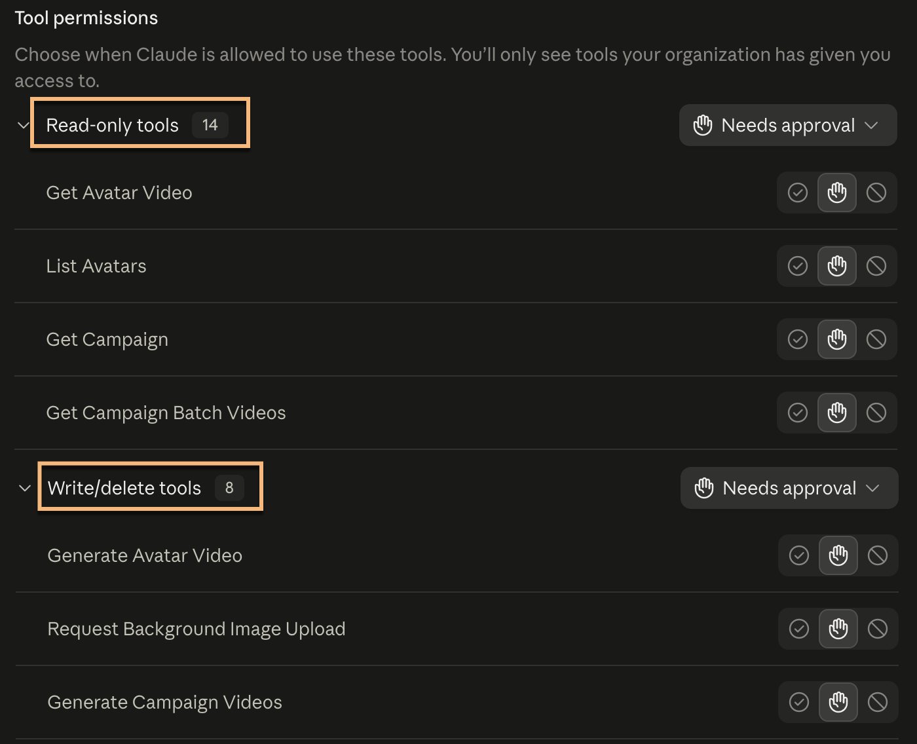
Task: Open Read-only tools Needs approval dropdown
Action: 788,125
